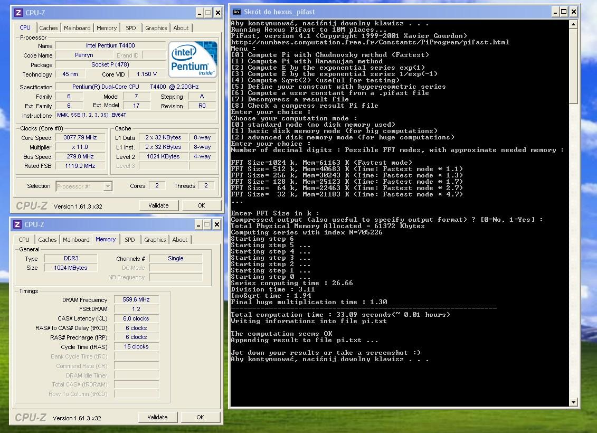Viewport: 597px width, 433px height.
Task: Click the CPU-Z logo icon in bottom window title bar
Action: coord(17,224)
